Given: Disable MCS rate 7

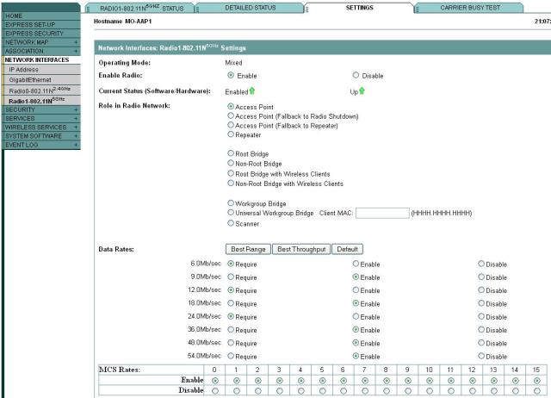Looking at the screenshot, I should point(364,390).
